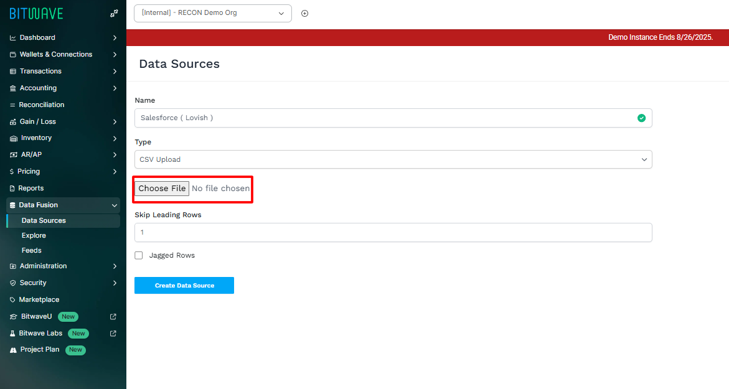
Task: Click the Project Plan icon
Action: pos(13,350)
